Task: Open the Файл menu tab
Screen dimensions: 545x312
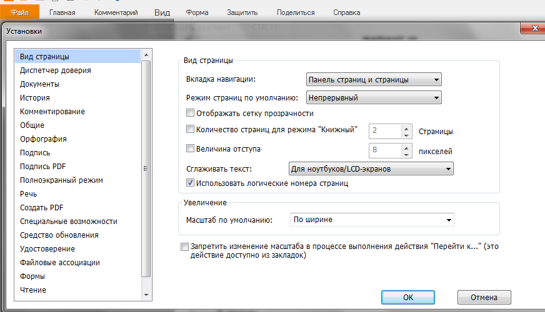Action: click(19, 12)
